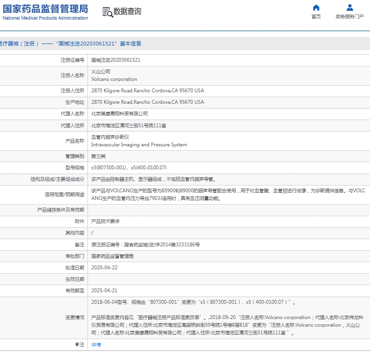370x353 pixels.
Task: Click the 产品储存条件及有效期 label
Action: coord(60,210)
